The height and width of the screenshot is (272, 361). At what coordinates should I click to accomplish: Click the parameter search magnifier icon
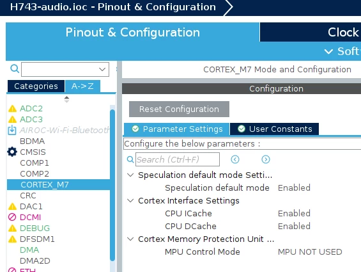tap(130, 159)
